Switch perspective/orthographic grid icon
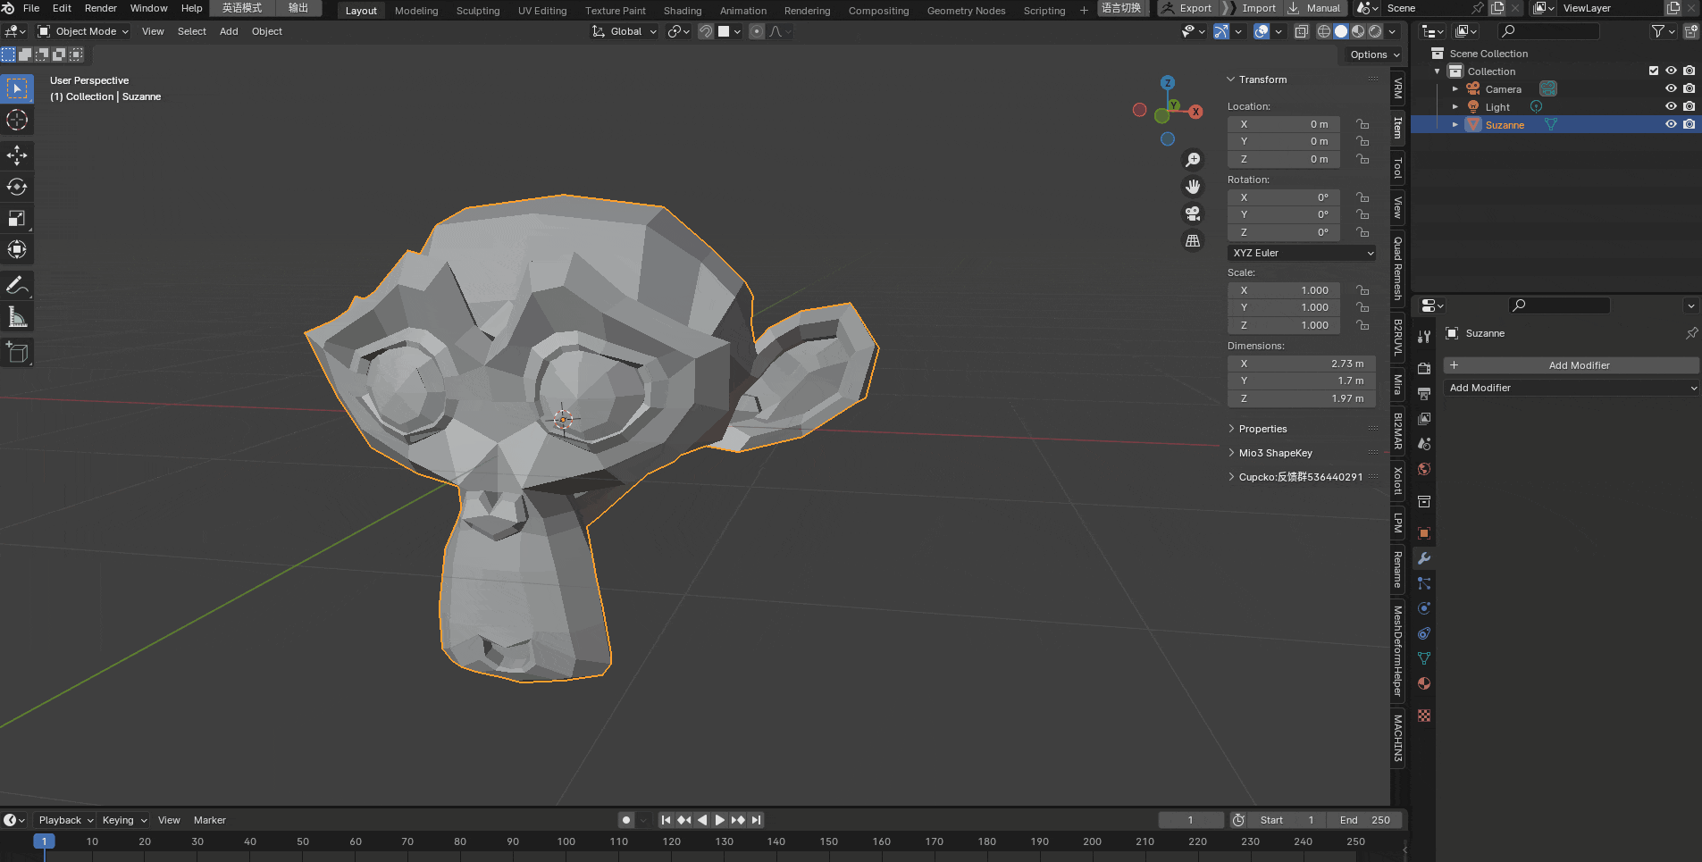1702x862 pixels. click(1193, 241)
